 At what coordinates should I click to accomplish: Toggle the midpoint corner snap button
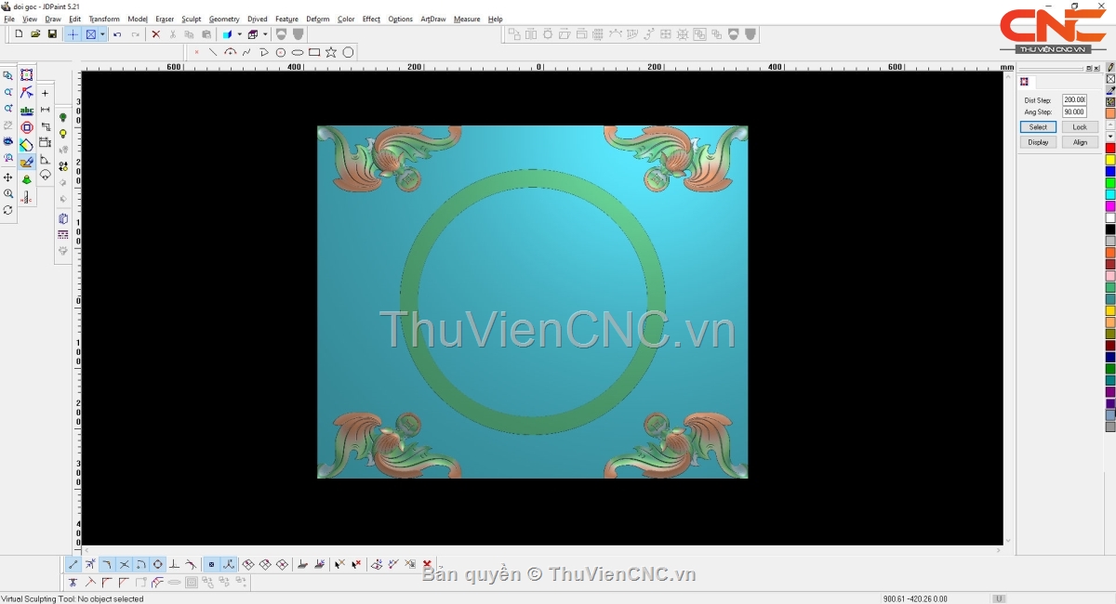point(107,564)
